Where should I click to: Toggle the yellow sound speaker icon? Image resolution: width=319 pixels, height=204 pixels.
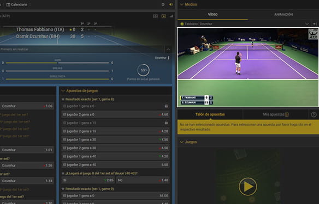click(x=171, y=4)
